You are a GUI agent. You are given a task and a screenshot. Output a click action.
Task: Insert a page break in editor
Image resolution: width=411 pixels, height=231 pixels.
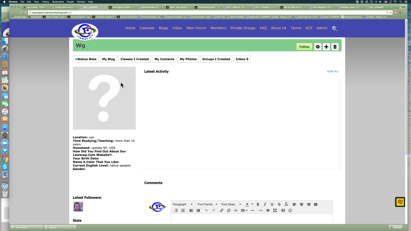[x=236, y=210]
